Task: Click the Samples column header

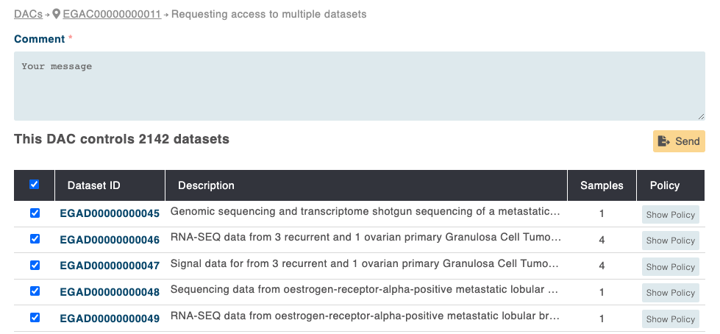Action: tap(601, 185)
